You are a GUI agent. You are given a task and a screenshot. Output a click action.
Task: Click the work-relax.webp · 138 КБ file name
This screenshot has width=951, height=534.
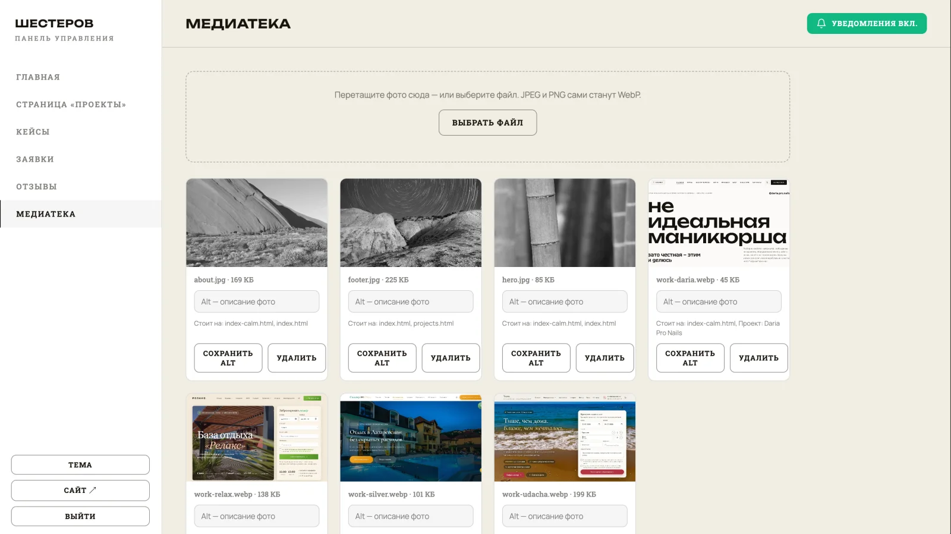pyautogui.click(x=237, y=495)
